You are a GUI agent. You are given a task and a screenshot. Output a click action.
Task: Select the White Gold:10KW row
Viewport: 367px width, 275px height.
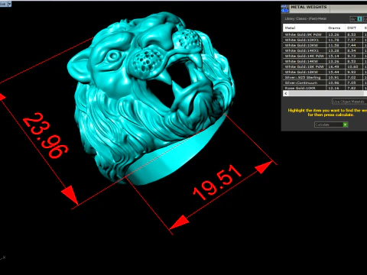(x=325, y=45)
